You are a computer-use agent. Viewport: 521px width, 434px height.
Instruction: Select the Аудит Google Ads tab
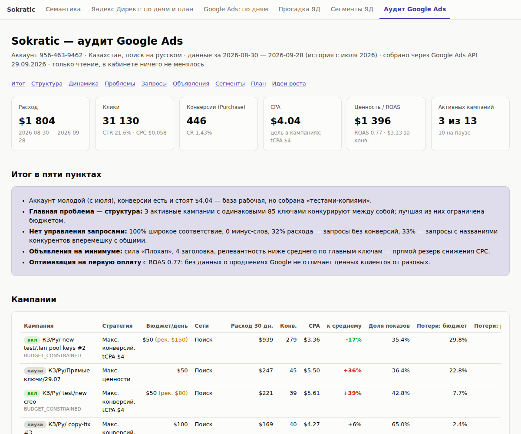coord(415,9)
